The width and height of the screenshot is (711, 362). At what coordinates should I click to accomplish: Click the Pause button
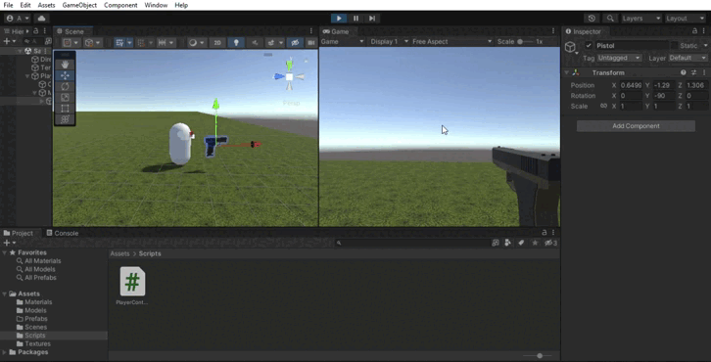click(x=355, y=19)
